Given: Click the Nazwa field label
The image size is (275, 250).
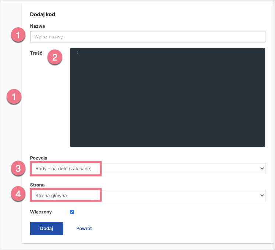Looking at the screenshot, I should 37,26.
